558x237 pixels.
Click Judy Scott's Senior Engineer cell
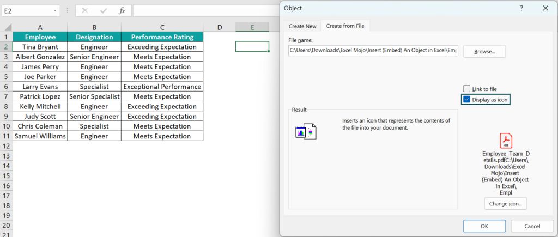click(94, 117)
